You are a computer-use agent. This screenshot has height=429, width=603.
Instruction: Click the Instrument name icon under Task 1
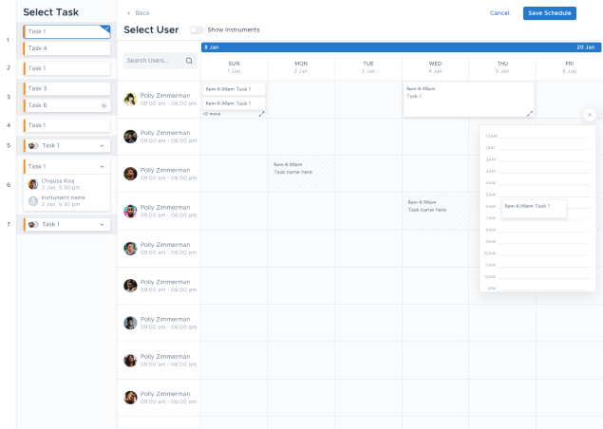point(33,200)
